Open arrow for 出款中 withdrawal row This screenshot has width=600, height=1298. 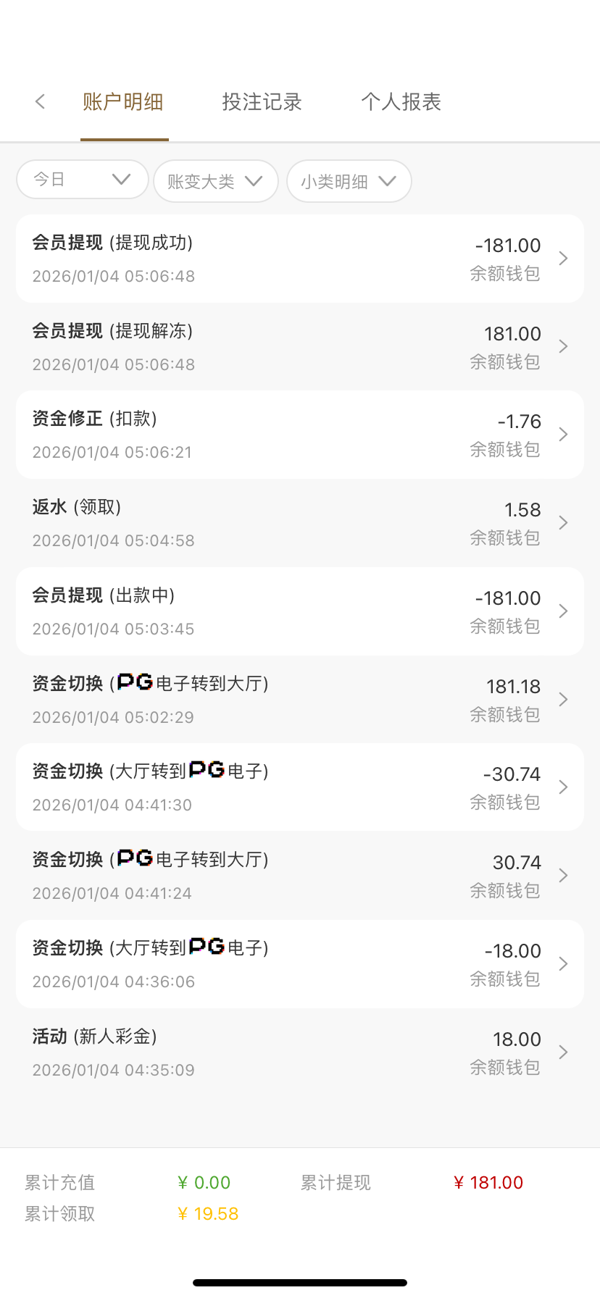(x=563, y=611)
